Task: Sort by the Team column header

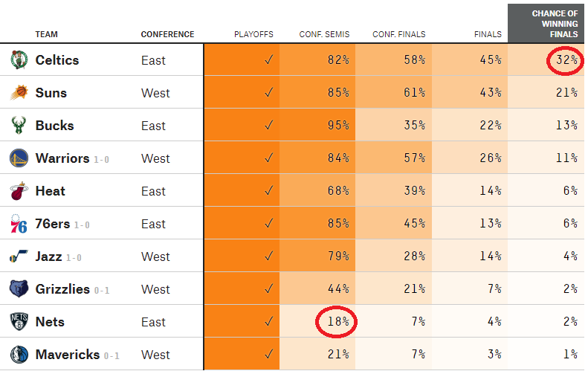Action: [x=46, y=34]
